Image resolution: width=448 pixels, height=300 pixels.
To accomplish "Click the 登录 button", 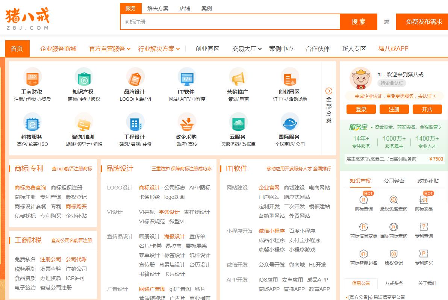I will [361, 109].
